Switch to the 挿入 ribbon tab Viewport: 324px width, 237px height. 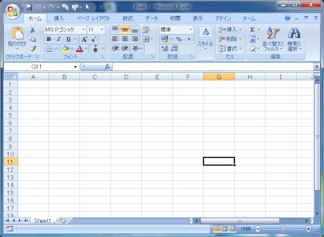click(x=59, y=19)
